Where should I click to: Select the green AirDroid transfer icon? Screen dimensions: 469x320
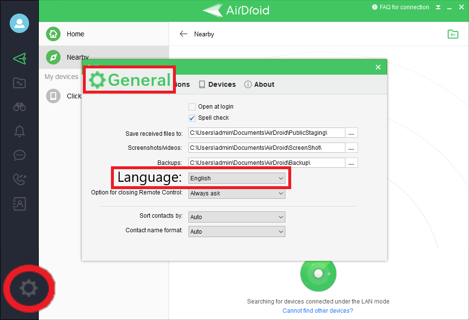click(x=19, y=58)
